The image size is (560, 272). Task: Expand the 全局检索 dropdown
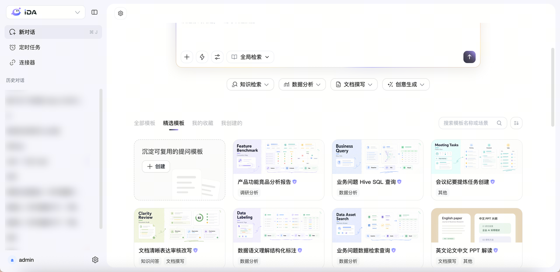click(250, 57)
